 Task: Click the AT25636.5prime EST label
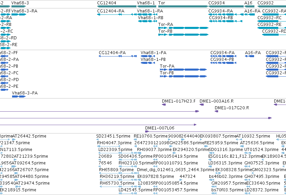[257, 143]
